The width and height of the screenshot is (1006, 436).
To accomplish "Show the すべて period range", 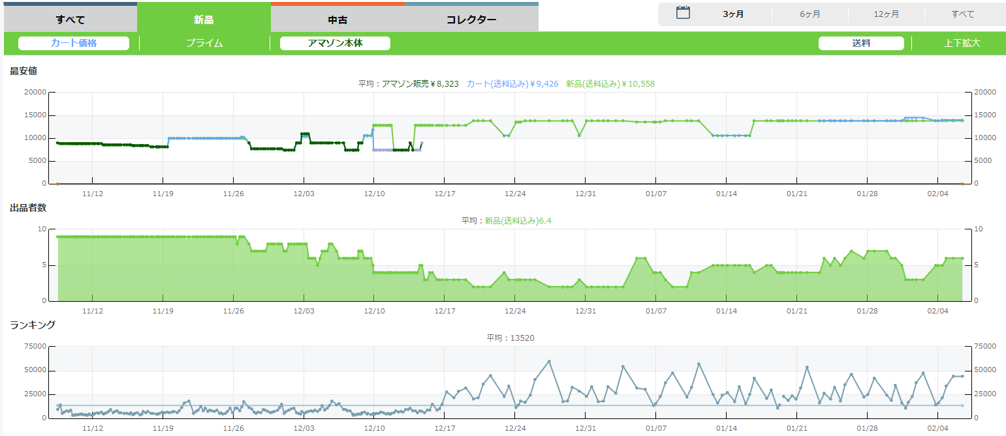I will [962, 14].
